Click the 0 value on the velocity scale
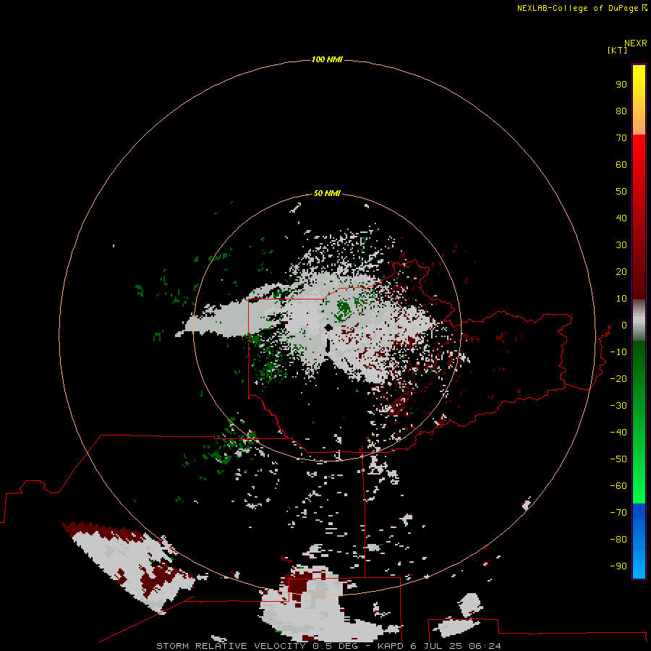Screen dimensions: 651x651 click(x=624, y=325)
